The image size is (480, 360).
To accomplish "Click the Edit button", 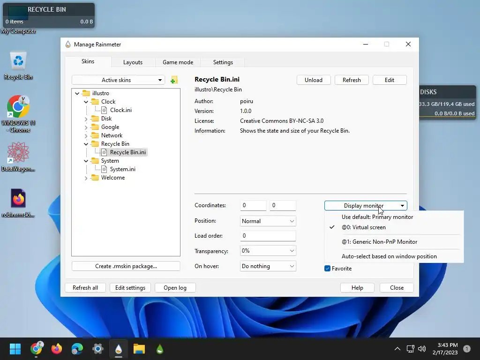I will [x=390, y=80].
